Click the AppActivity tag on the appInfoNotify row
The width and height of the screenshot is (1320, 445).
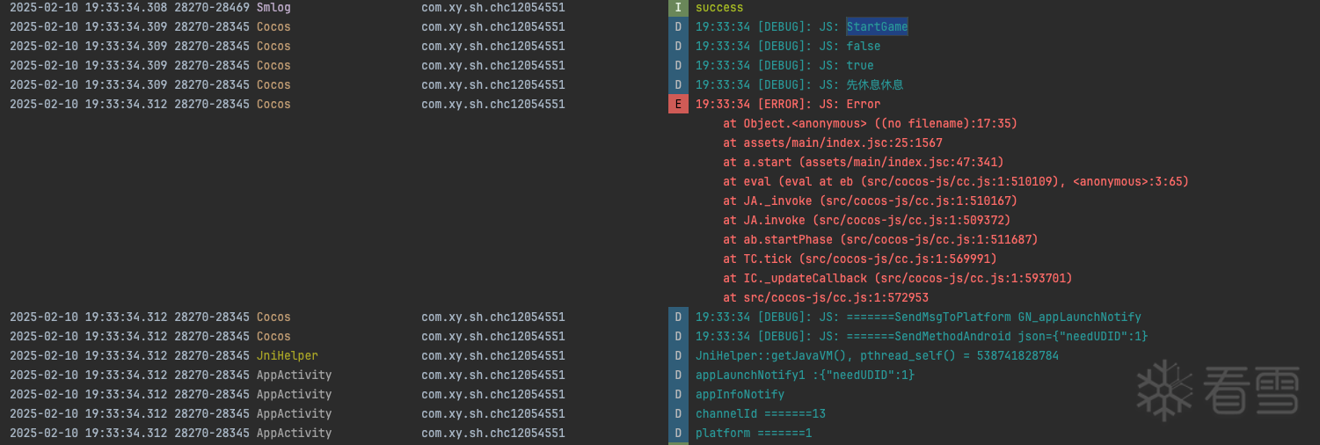click(x=295, y=394)
